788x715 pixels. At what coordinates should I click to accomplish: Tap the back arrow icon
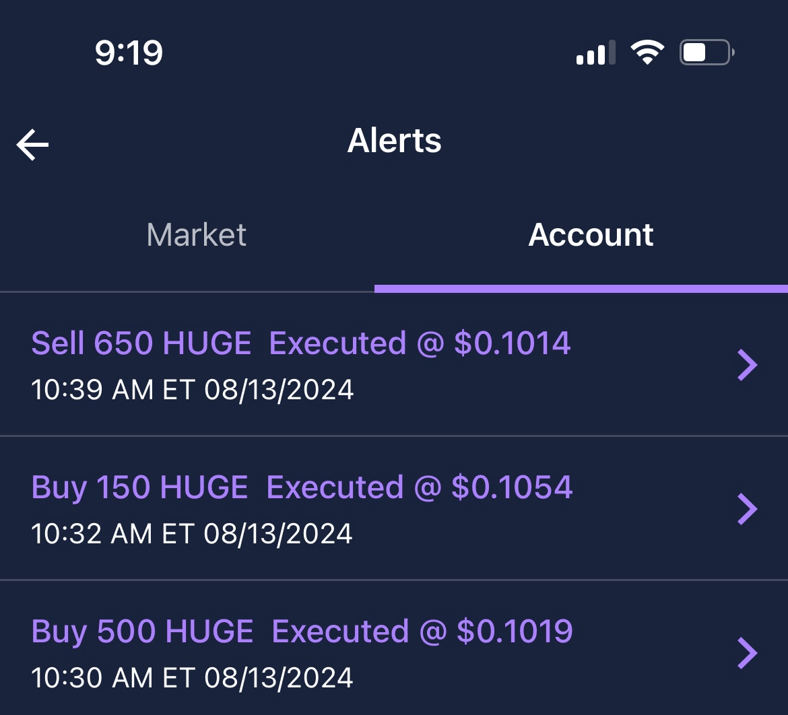32,145
